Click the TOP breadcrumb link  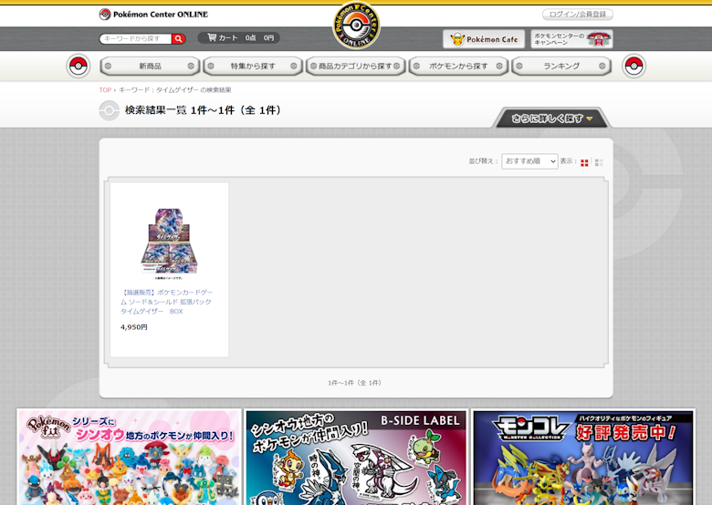point(105,90)
